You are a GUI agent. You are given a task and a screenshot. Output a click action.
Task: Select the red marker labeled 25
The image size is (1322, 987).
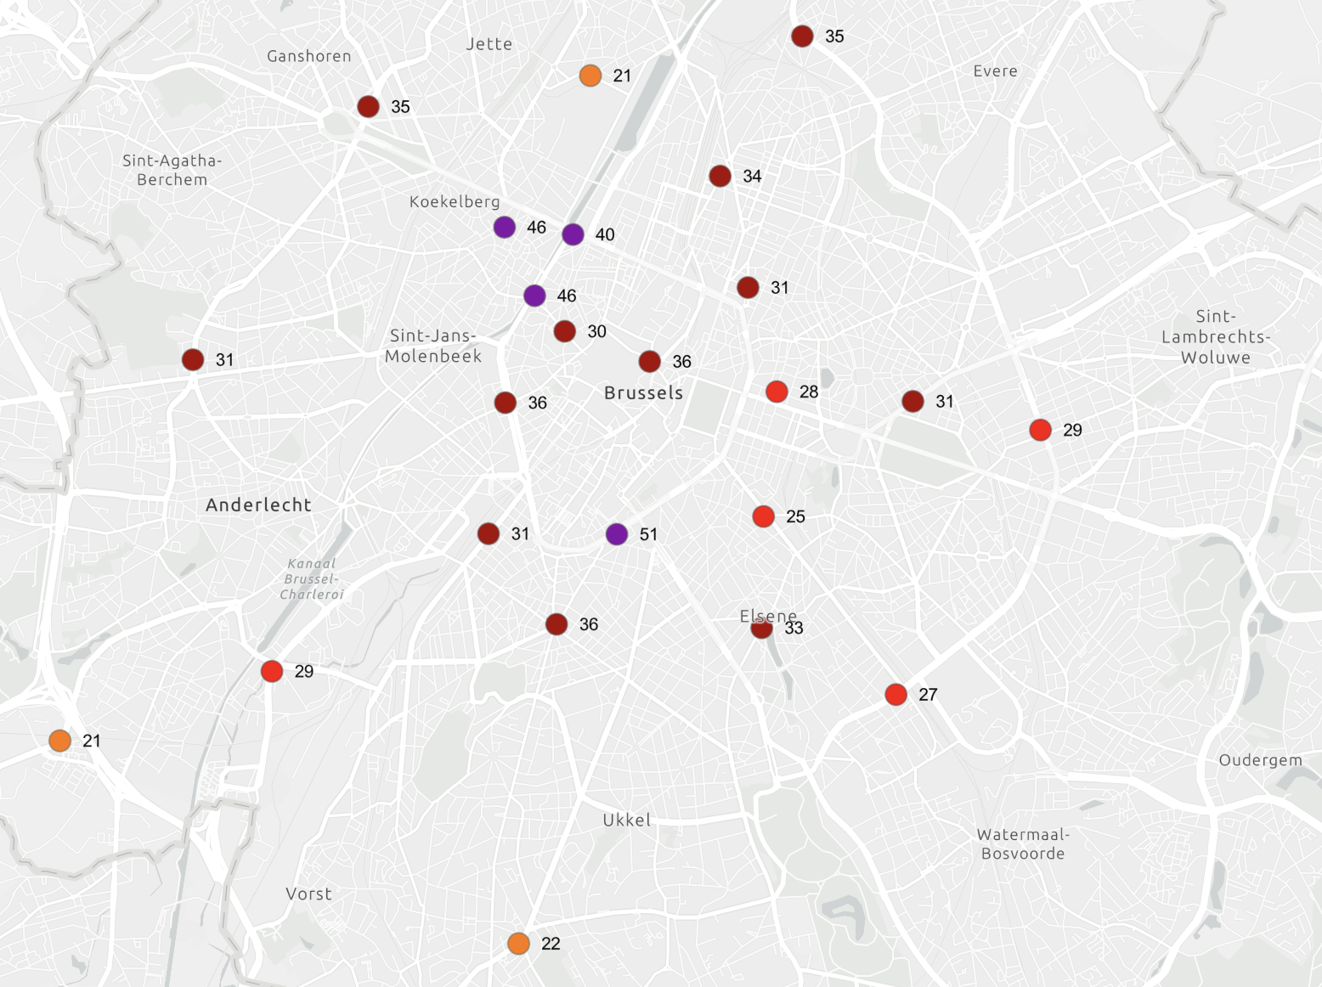pyautogui.click(x=763, y=516)
